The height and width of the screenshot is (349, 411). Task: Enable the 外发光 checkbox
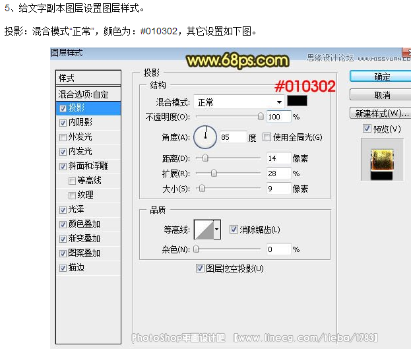pos(63,137)
